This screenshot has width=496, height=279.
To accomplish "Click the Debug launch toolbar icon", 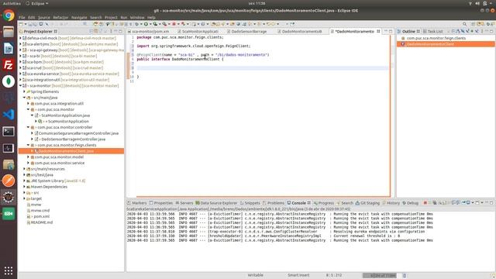I will pos(137,24).
